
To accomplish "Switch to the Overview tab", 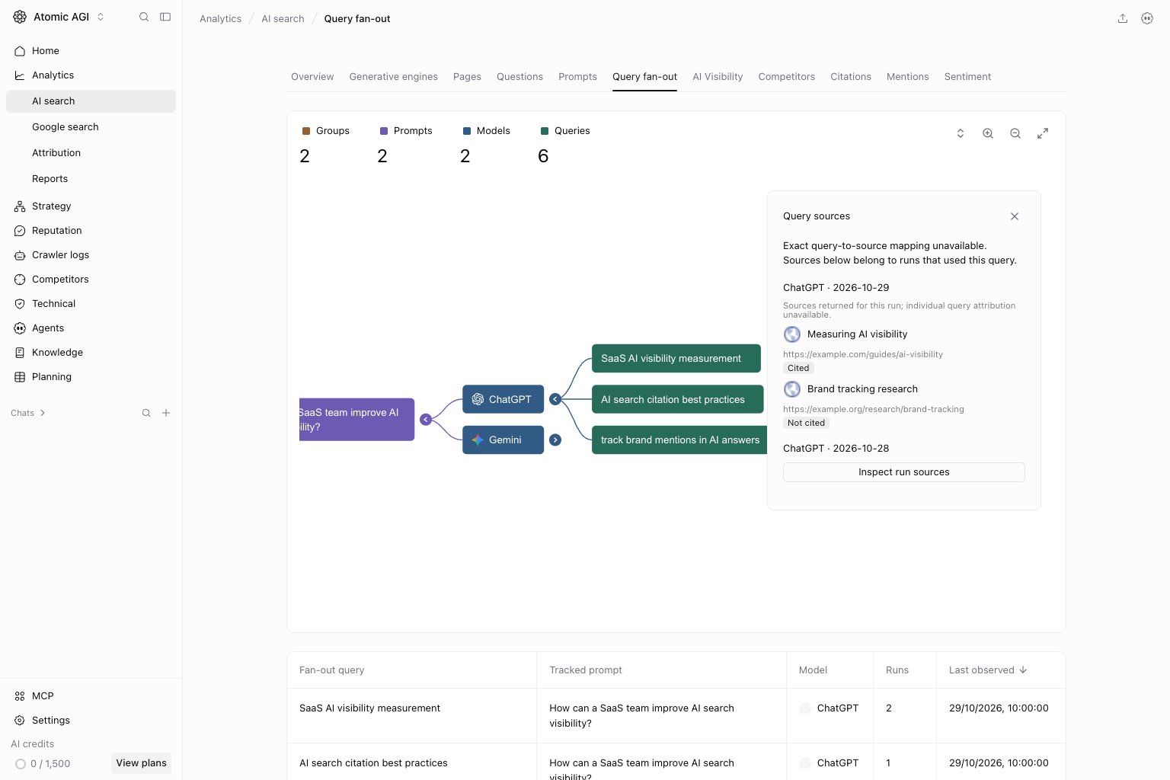I will pyautogui.click(x=312, y=77).
